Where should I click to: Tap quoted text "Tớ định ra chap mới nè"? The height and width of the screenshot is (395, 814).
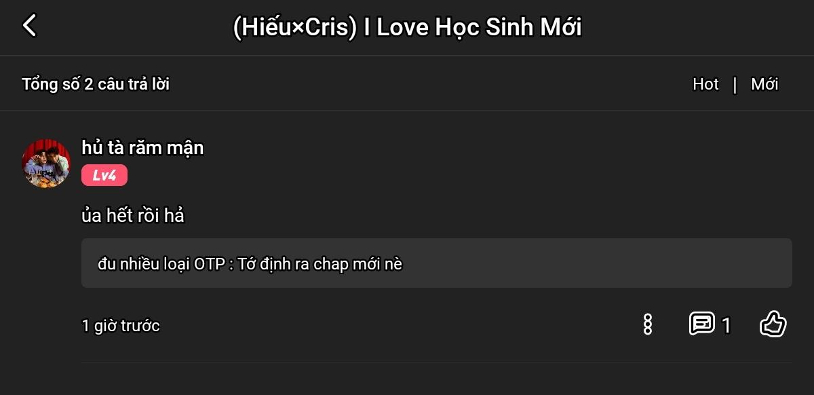[320, 264]
